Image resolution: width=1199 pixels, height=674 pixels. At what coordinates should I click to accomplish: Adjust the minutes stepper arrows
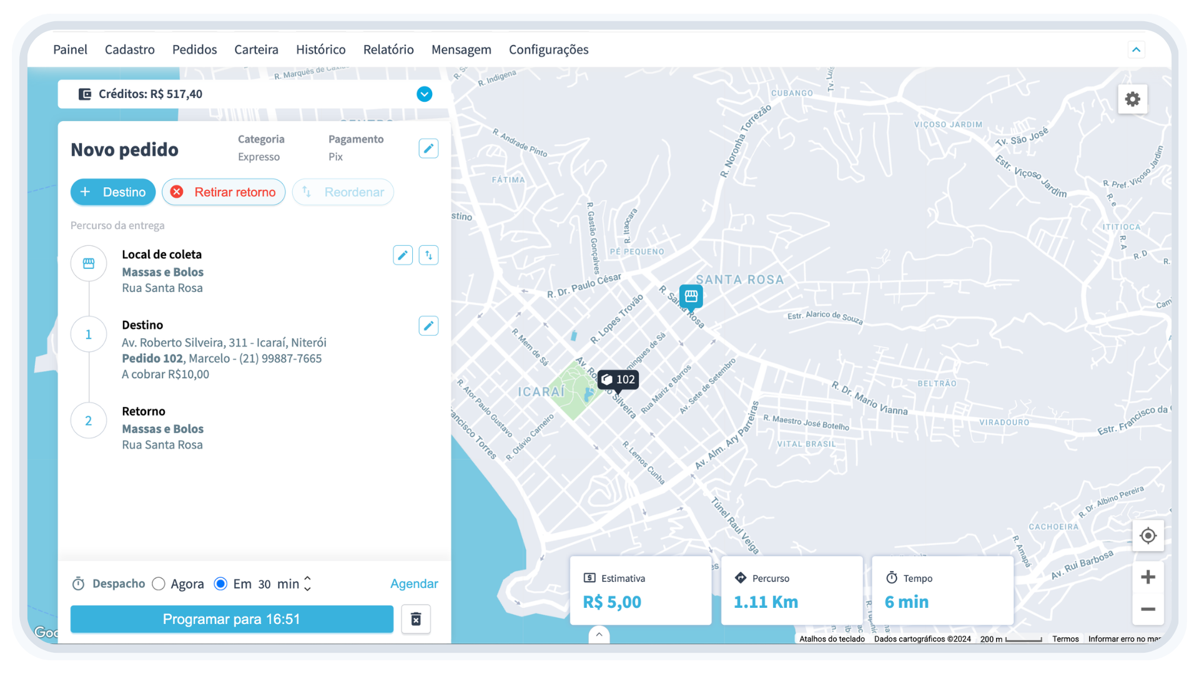pos(307,584)
